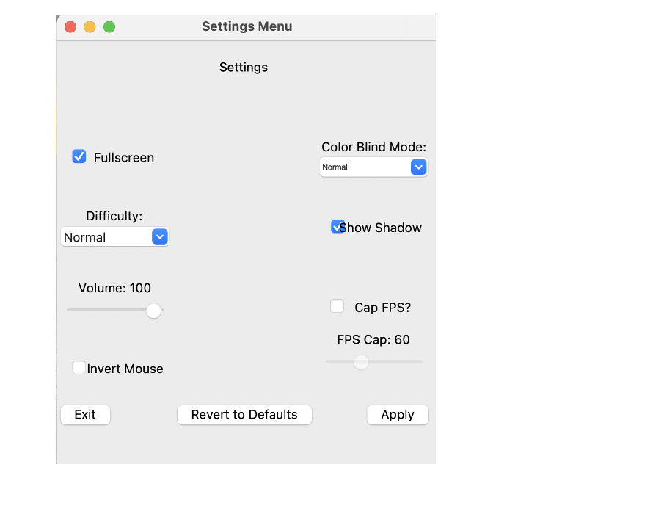
Task: Uncheck the Fullscreen checkbox
Action: coord(79,156)
